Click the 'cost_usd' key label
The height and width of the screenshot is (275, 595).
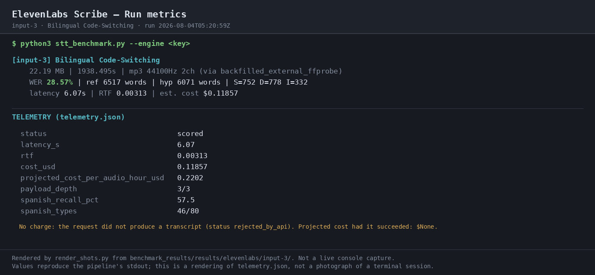click(38, 167)
